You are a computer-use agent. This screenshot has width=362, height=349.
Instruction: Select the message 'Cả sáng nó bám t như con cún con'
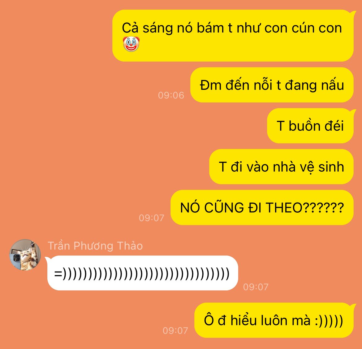click(x=233, y=36)
